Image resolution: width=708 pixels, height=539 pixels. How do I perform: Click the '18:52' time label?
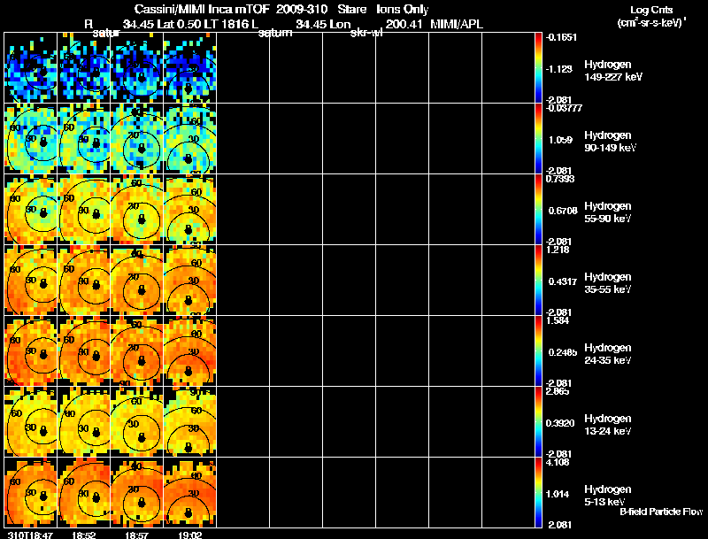(83, 535)
